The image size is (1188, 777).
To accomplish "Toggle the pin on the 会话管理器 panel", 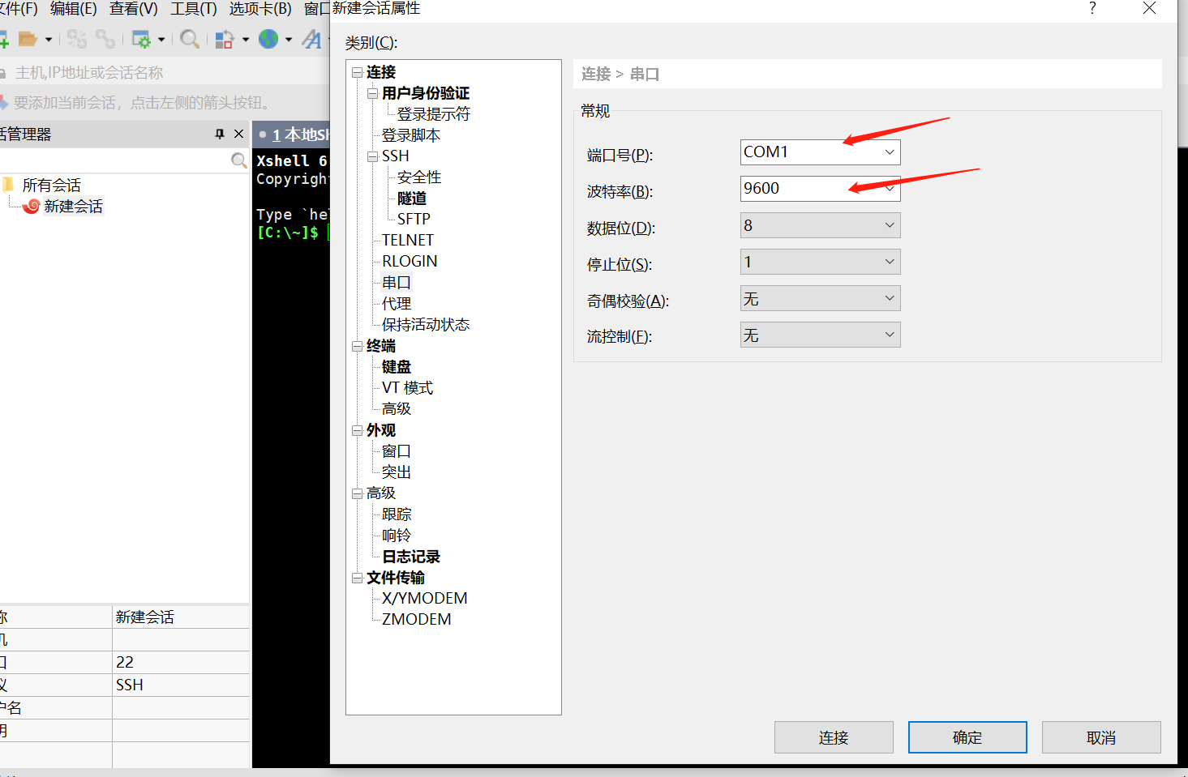I will [x=218, y=134].
